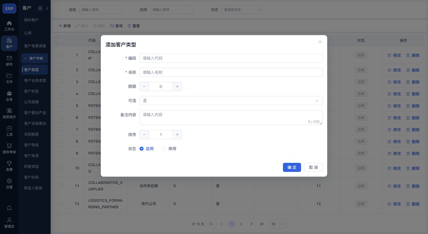
Task: Select the 业务 briefcase icon
Action: tap(9, 93)
